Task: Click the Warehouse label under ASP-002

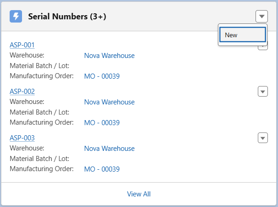Action: (x=27, y=102)
